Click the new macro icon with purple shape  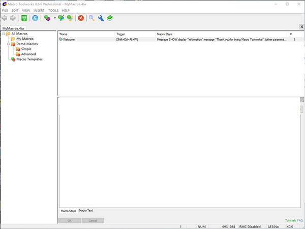(x=47, y=18)
